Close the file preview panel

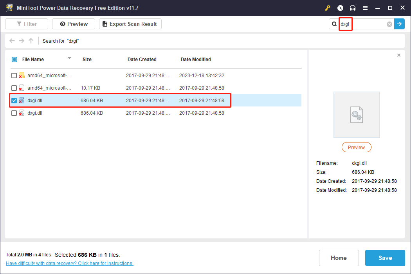pyautogui.click(x=399, y=55)
